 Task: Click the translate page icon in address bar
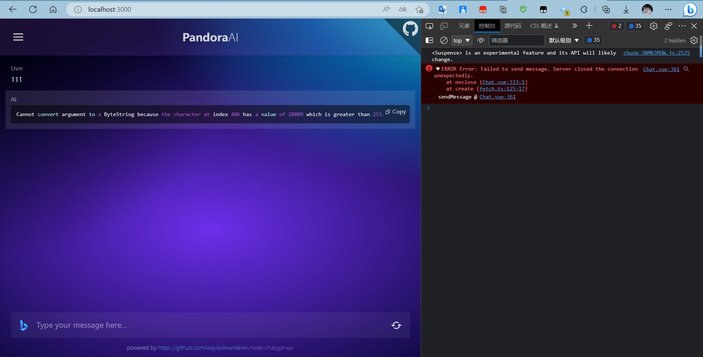click(x=403, y=10)
